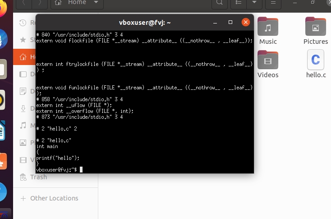Click the 'extern int __uflow (FILE *);' line

tap(74, 105)
